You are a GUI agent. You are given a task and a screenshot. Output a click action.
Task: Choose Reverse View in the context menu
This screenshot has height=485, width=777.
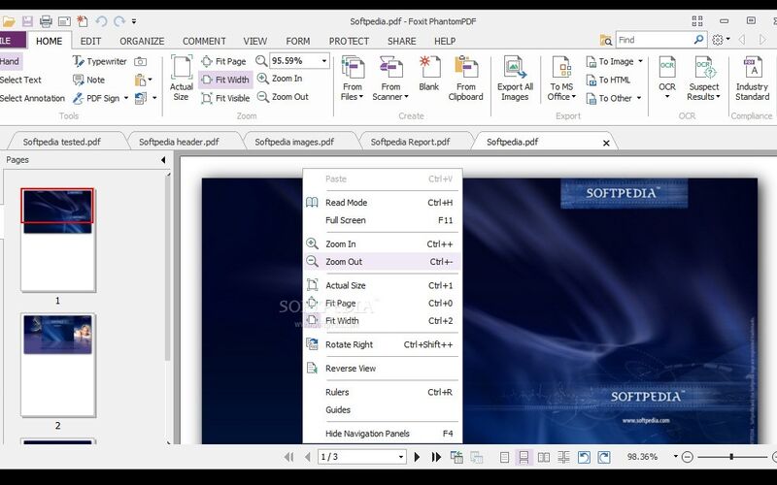click(x=382, y=369)
